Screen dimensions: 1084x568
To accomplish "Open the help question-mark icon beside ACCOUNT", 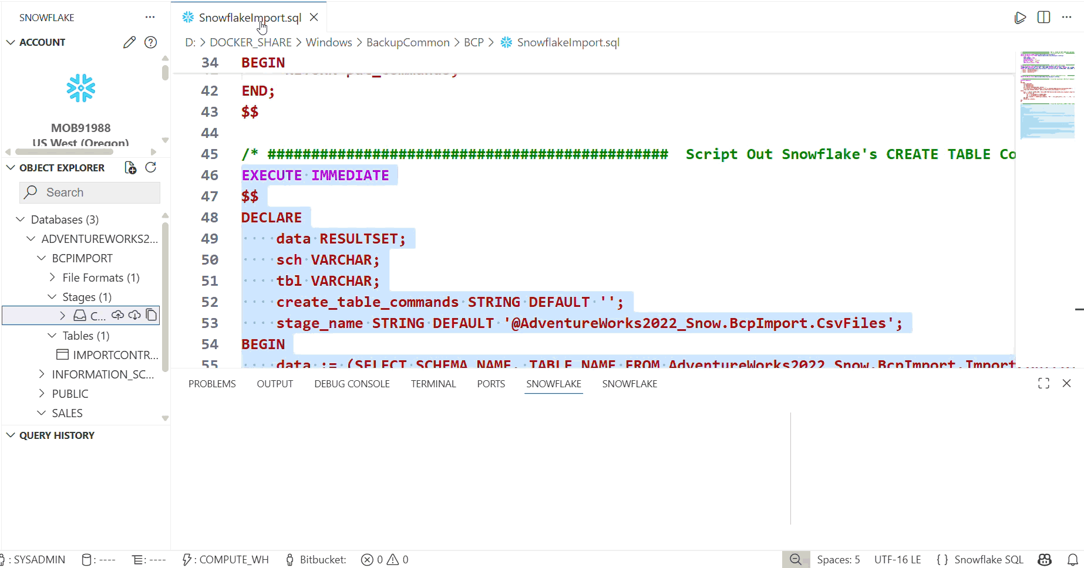I will [151, 42].
